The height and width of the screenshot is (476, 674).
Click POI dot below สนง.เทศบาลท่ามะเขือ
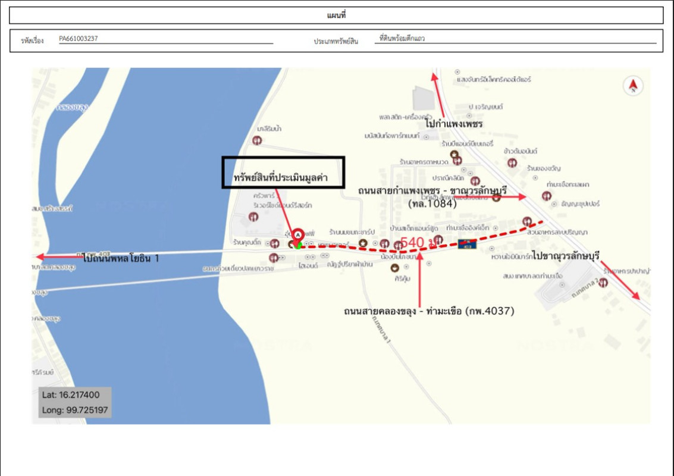562,284
